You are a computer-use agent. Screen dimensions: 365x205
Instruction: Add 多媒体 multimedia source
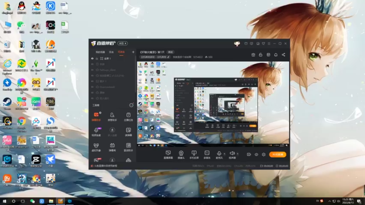tap(207, 154)
